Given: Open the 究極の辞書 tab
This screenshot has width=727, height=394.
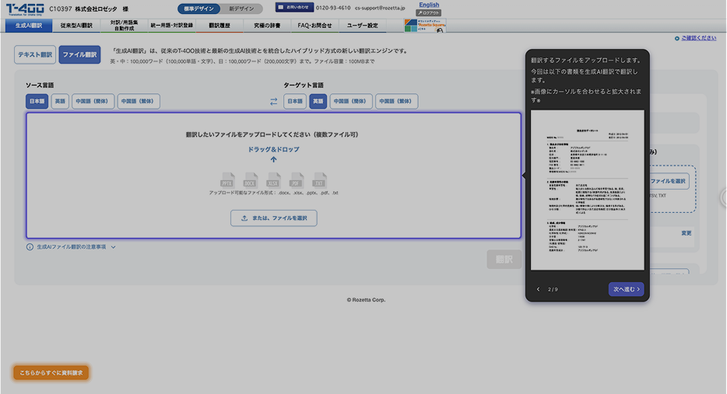Looking at the screenshot, I should [x=267, y=26].
